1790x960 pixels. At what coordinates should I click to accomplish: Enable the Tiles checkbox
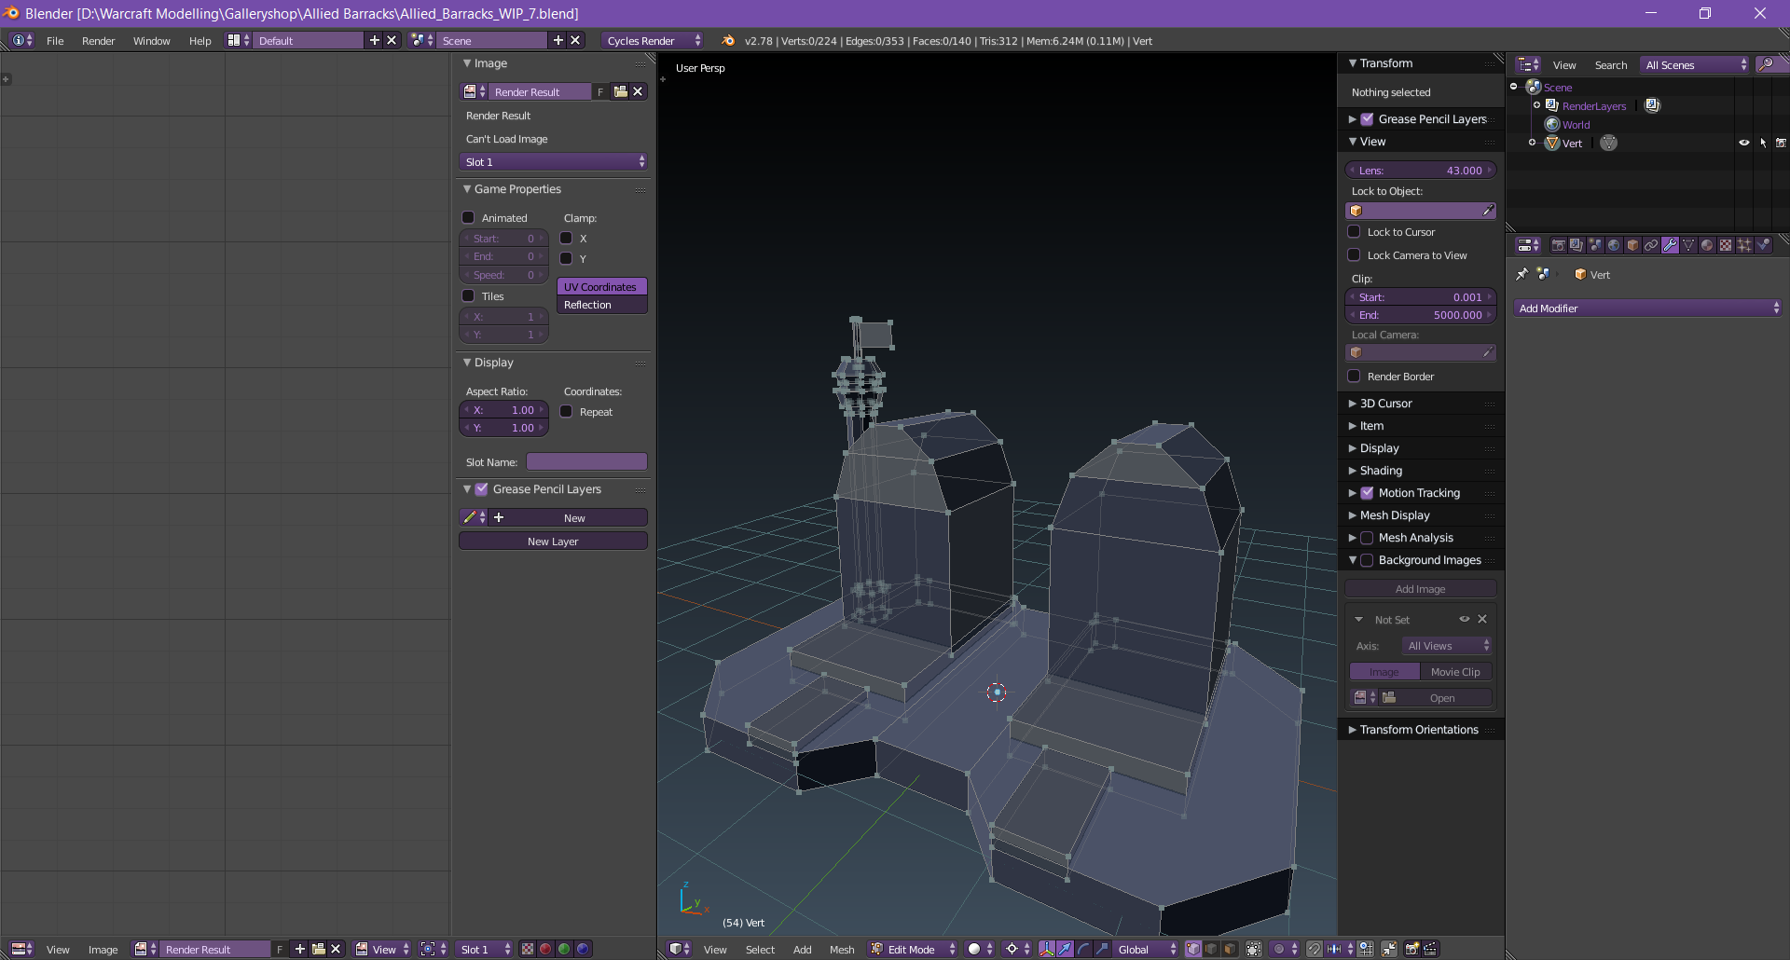[x=469, y=295]
